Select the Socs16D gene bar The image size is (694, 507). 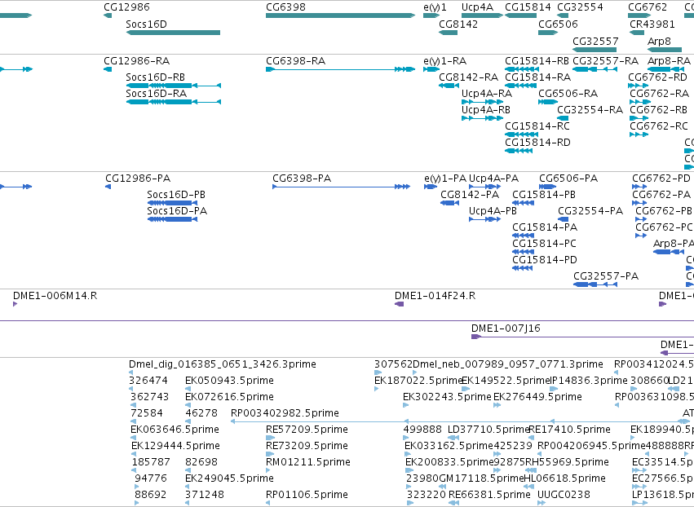point(173,33)
